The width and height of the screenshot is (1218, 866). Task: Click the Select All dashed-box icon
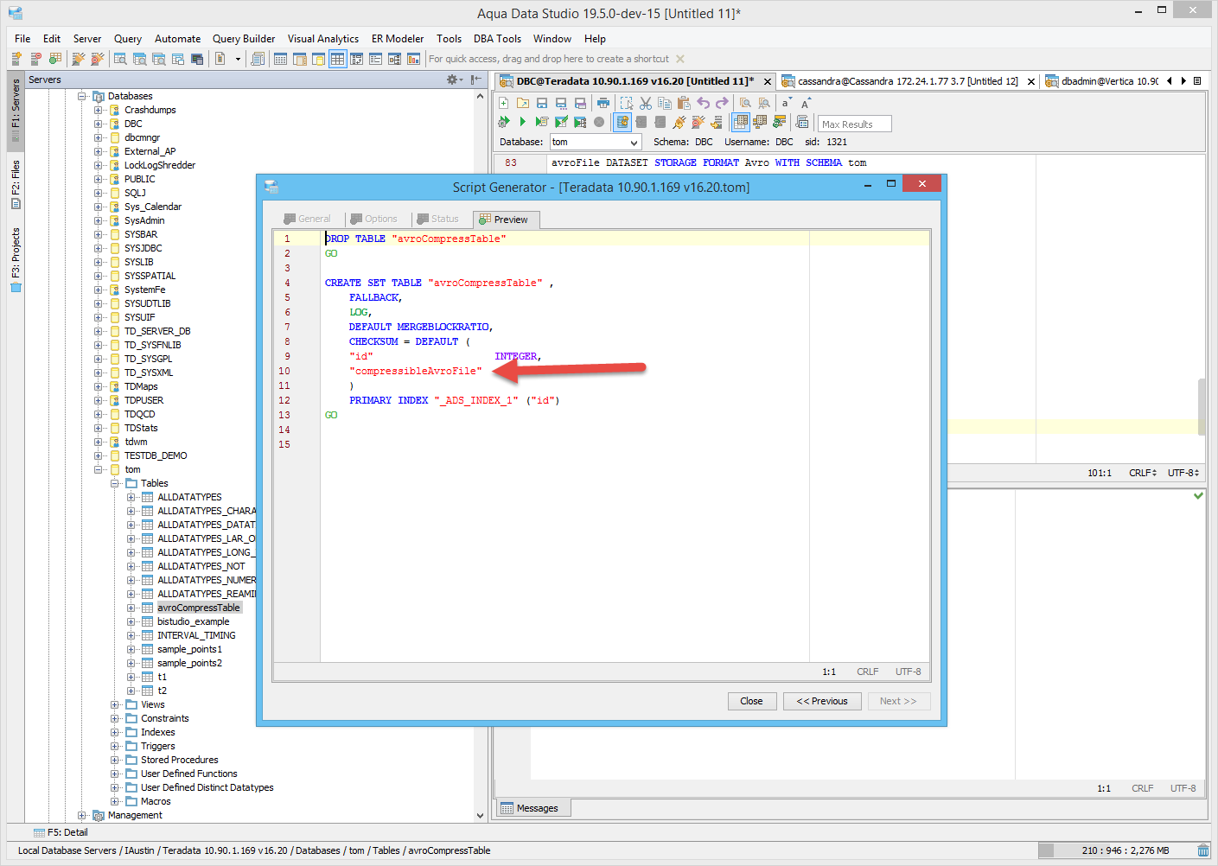(x=627, y=103)
